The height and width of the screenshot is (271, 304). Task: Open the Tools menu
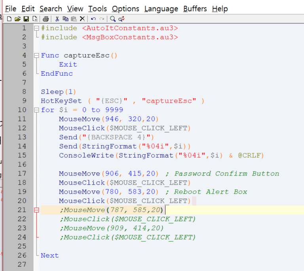(x=97, y=9)
